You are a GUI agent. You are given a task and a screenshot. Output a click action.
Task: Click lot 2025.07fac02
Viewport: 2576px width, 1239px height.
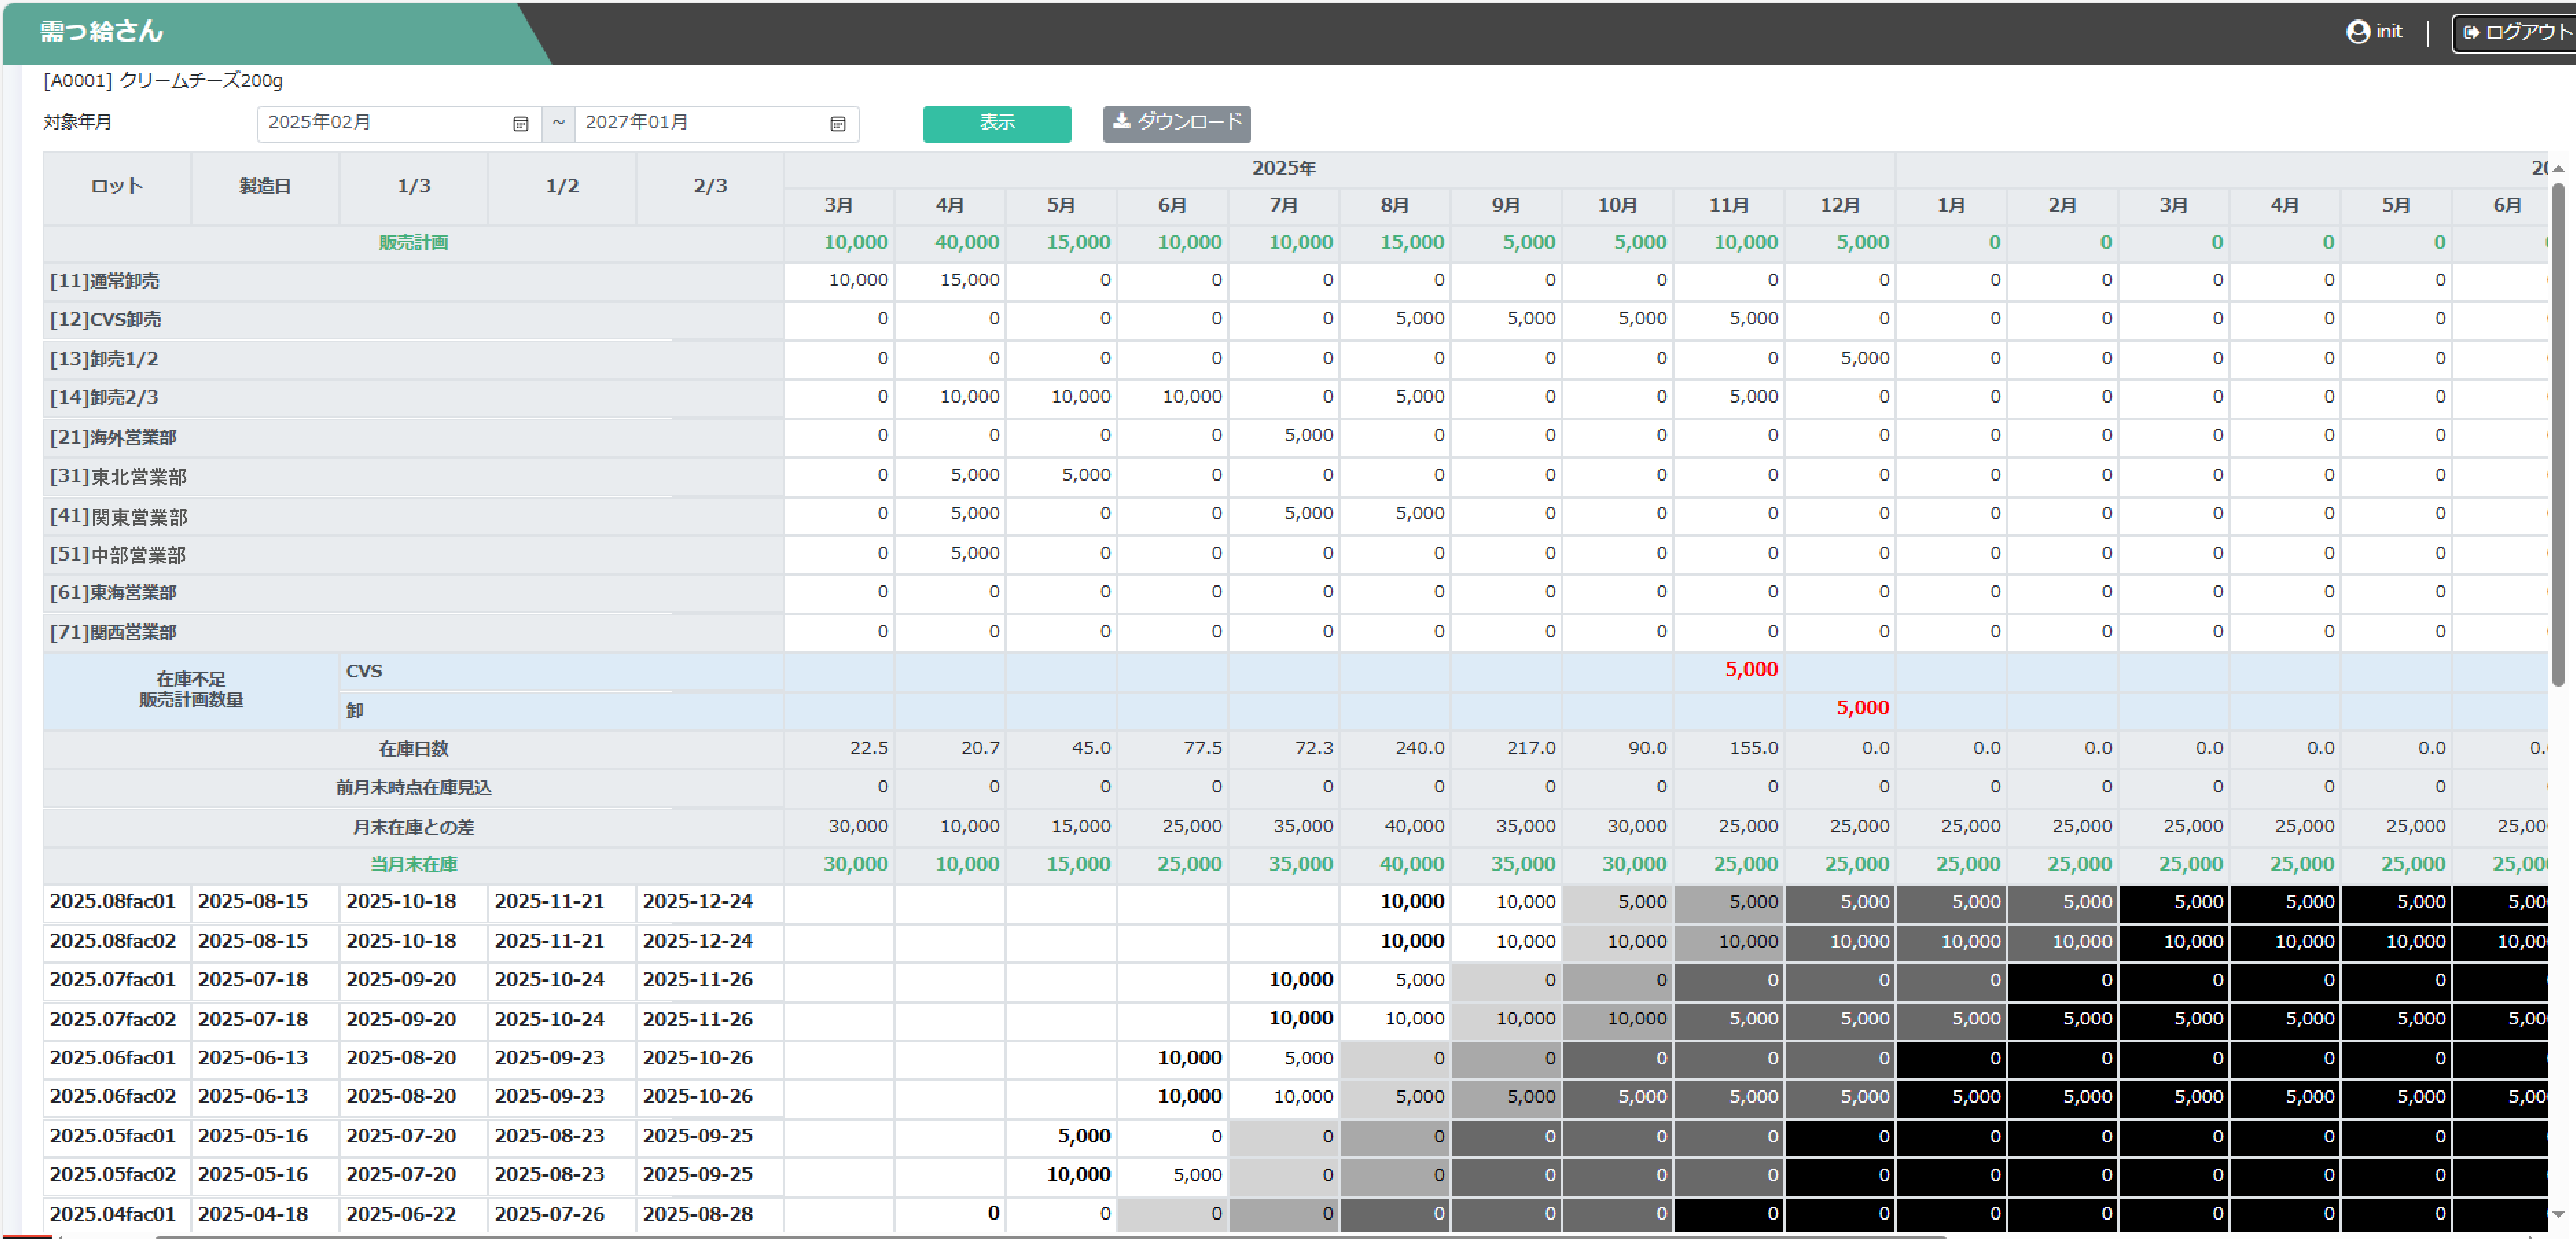click(x=113, y=1020)
